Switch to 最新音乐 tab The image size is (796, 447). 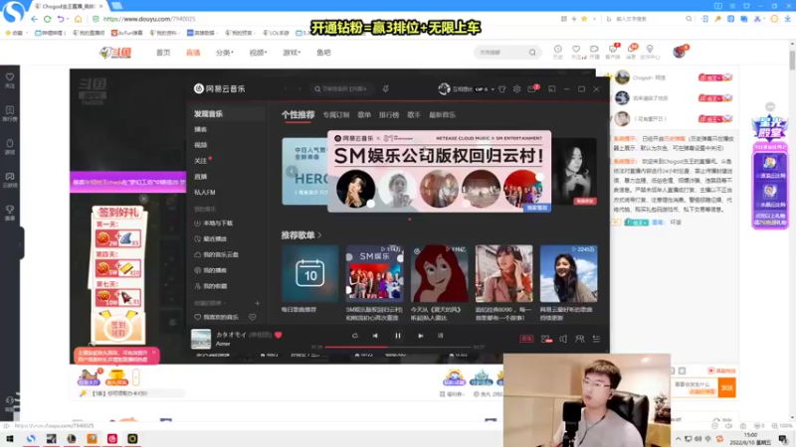pos(442,115)
